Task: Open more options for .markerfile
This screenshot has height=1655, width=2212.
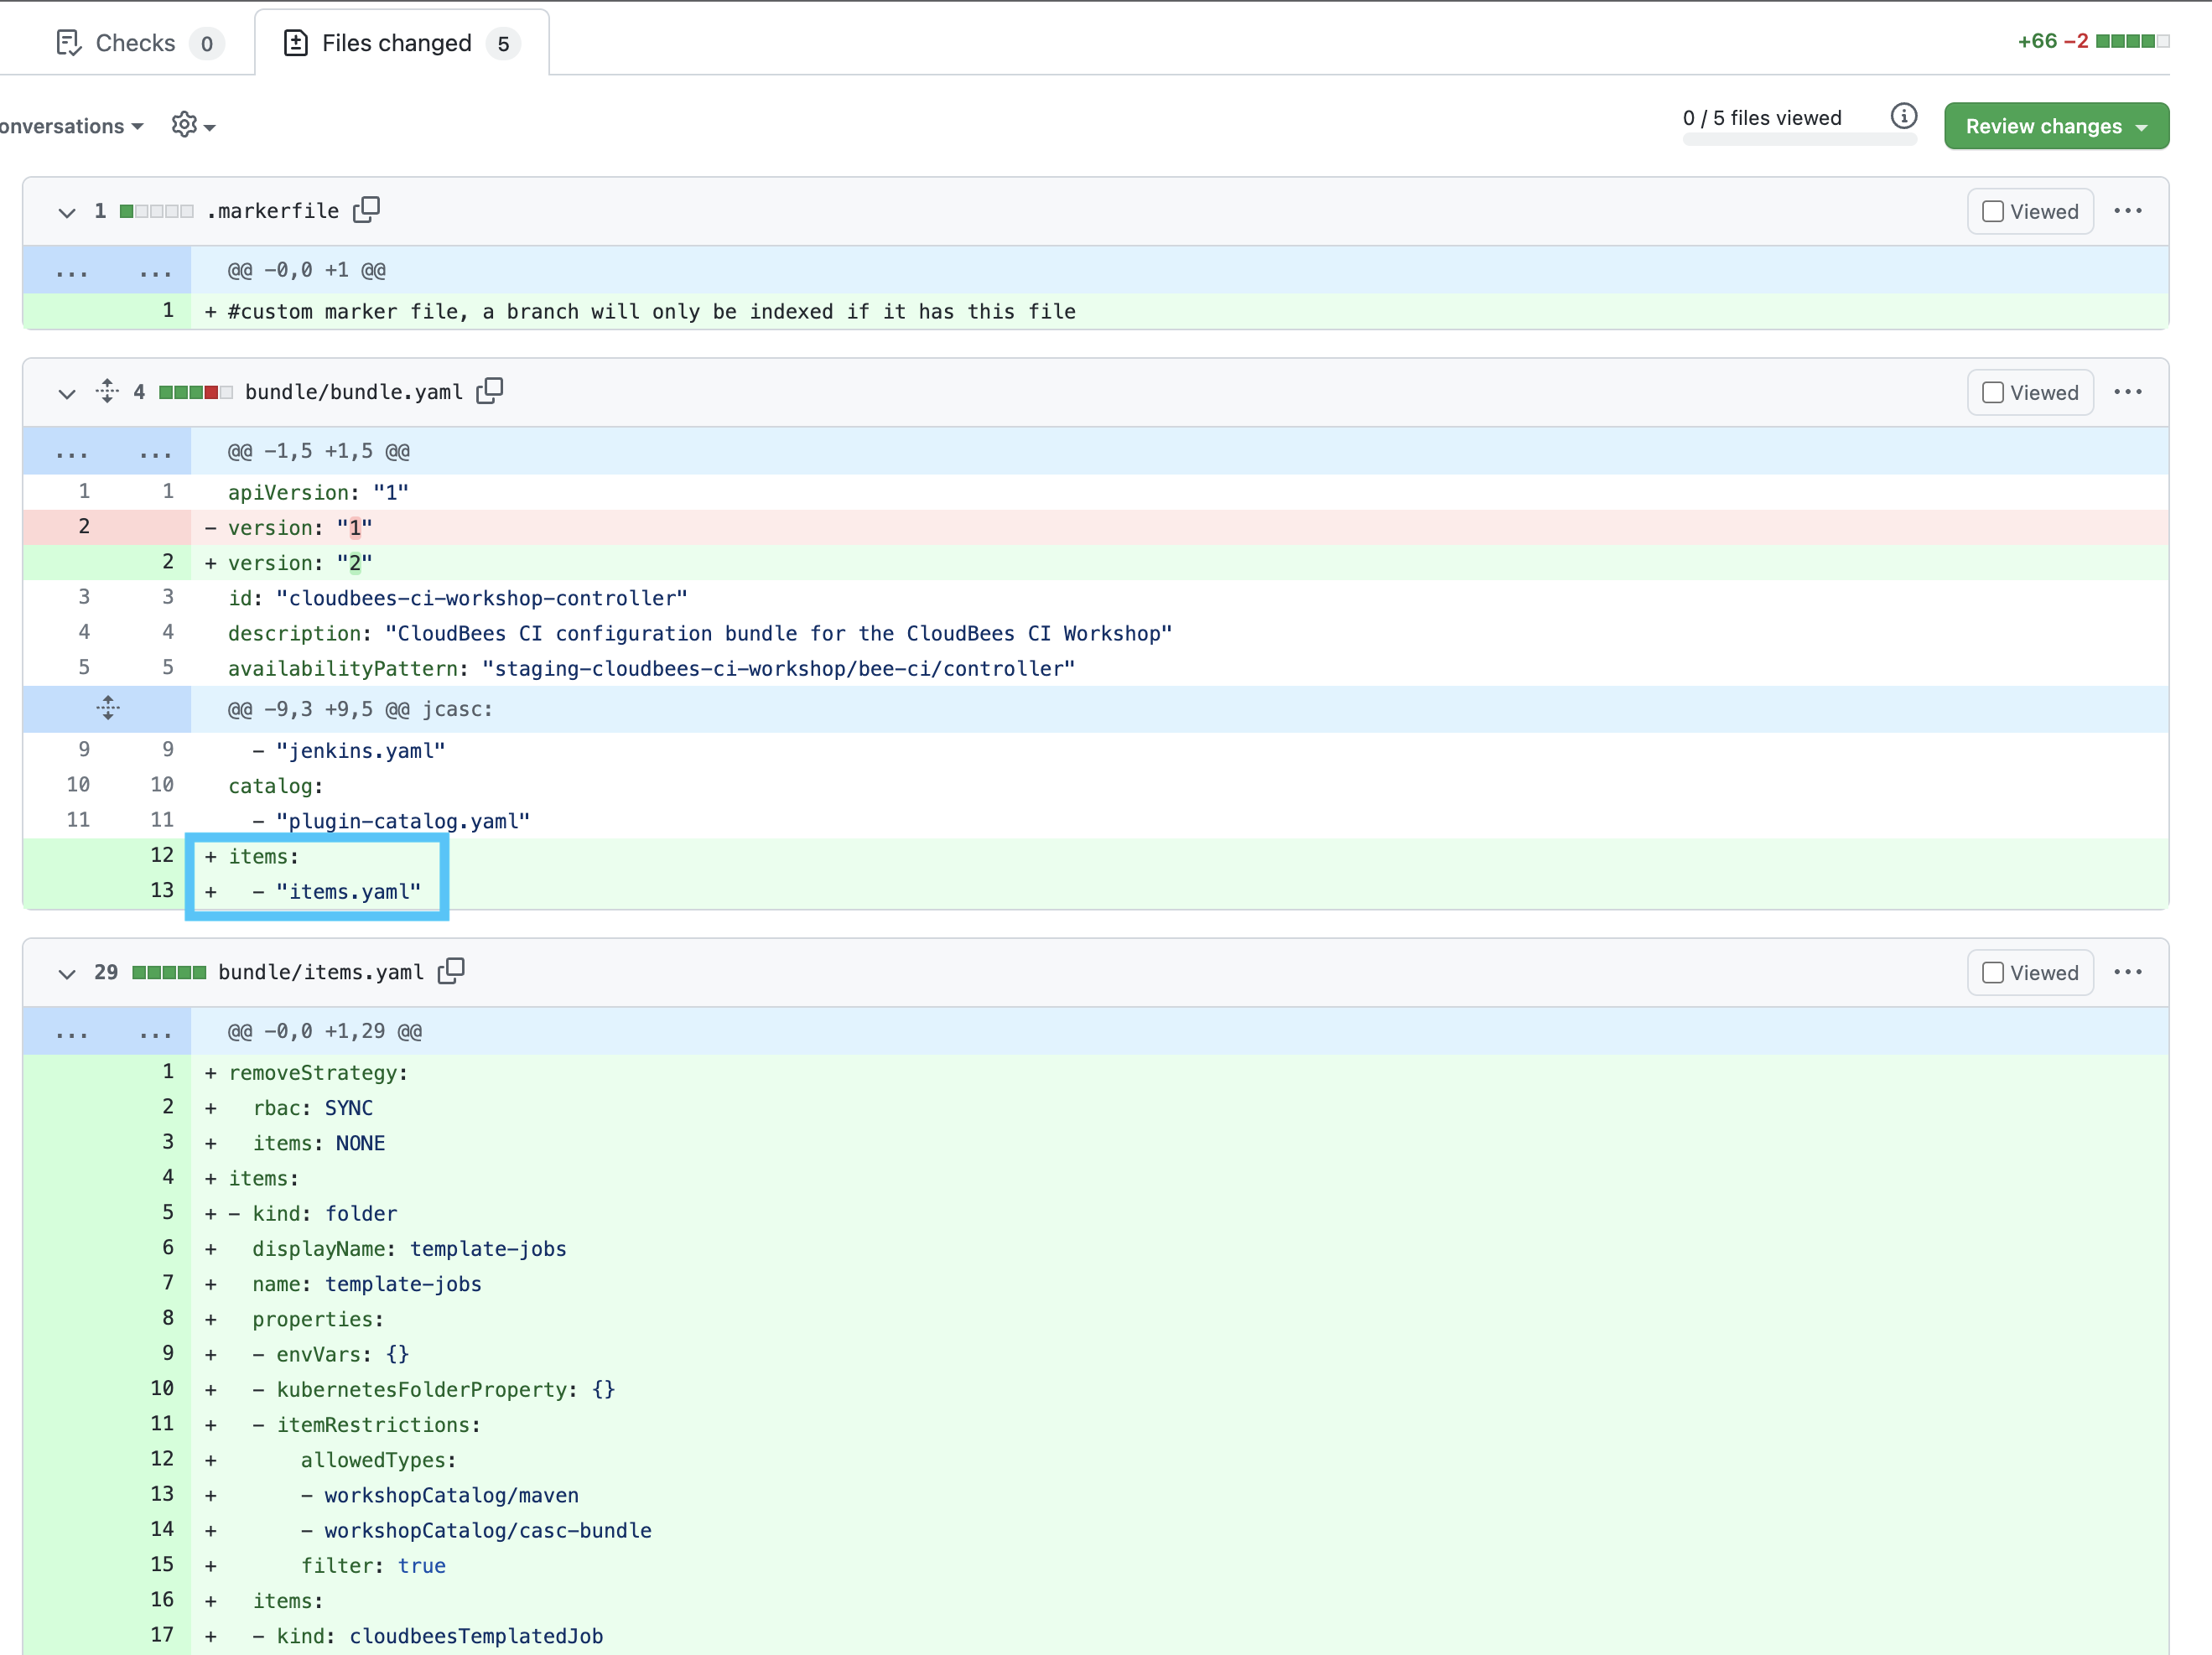Action: pos(2127,211)
